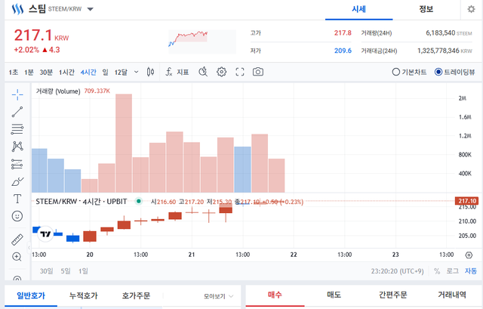Toggle 로그 logarithmic scale
The width and height of the screenshot is (483, 309).
tap(453, 271)
